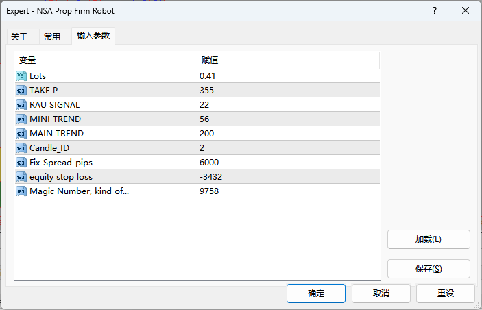Open the 常用 tab
Viewport: 482px width, 310px height.
click(x=52, y=37)
